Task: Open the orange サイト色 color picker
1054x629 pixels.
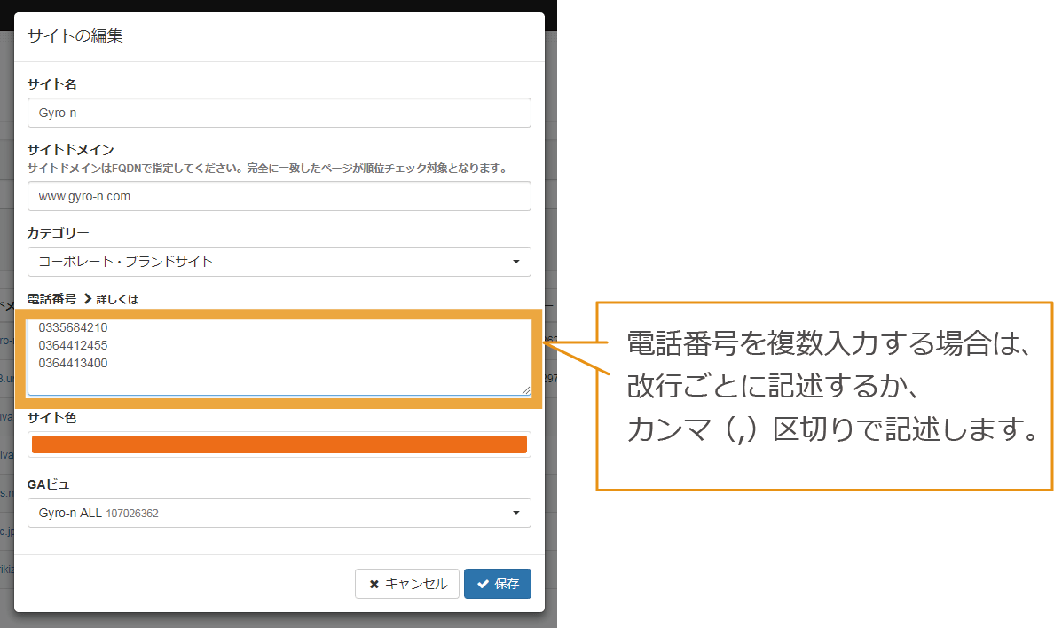Action: pos(279,444)
